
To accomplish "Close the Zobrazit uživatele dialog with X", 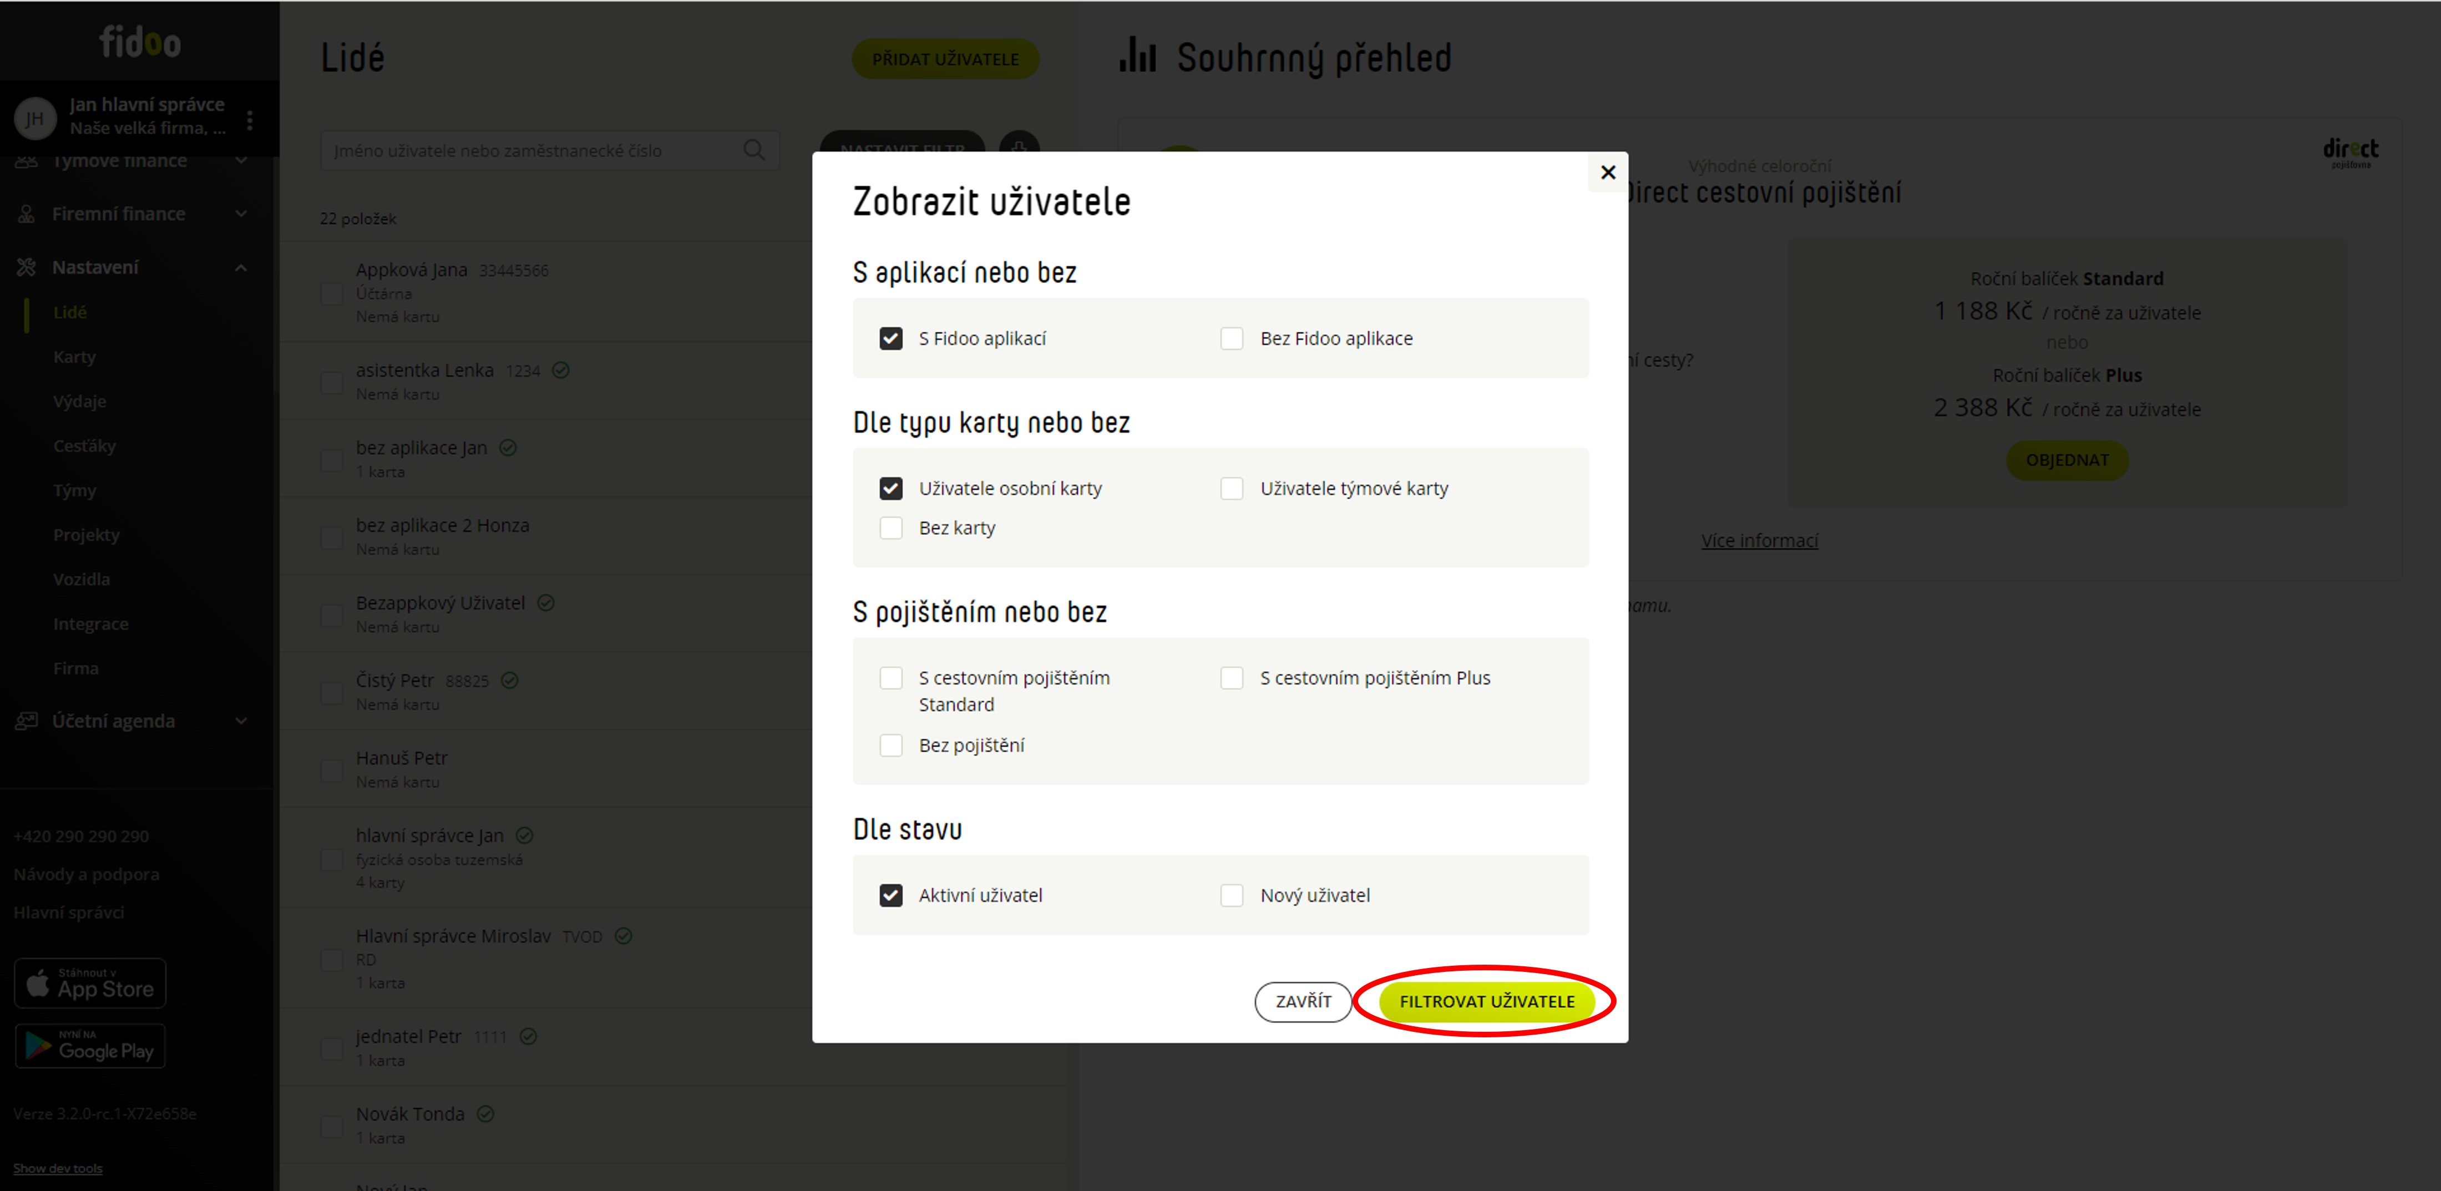I will [x=1608, y=173].
